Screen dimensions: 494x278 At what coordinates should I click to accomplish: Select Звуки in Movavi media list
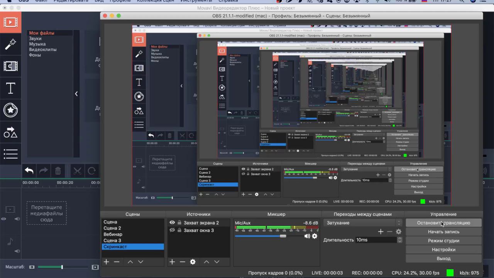point(35,39)
